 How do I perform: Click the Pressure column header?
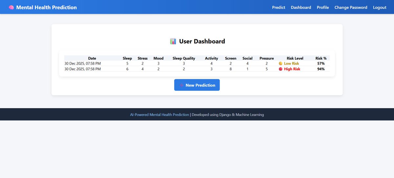(267, 58)
